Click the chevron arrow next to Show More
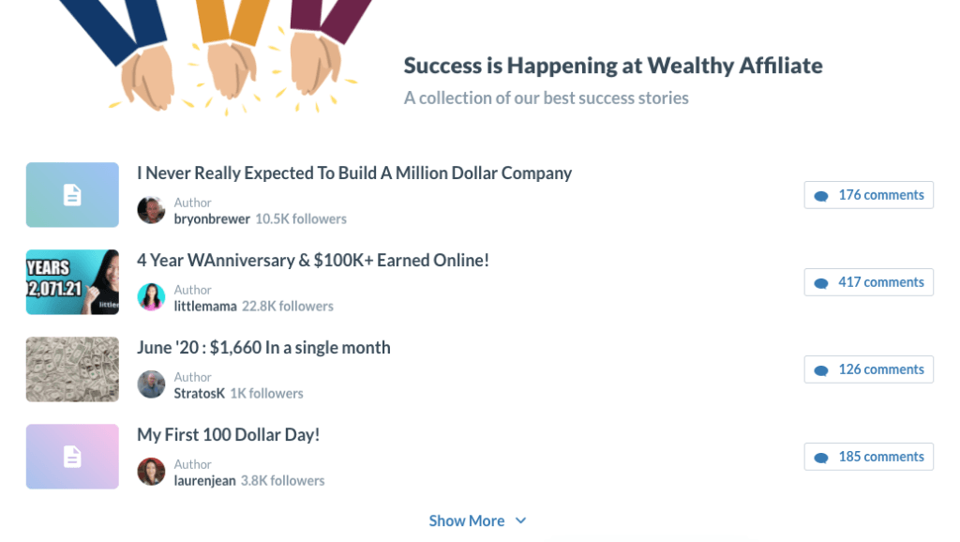The width and height of the screenshot is (960, 542). click(521, 520)
